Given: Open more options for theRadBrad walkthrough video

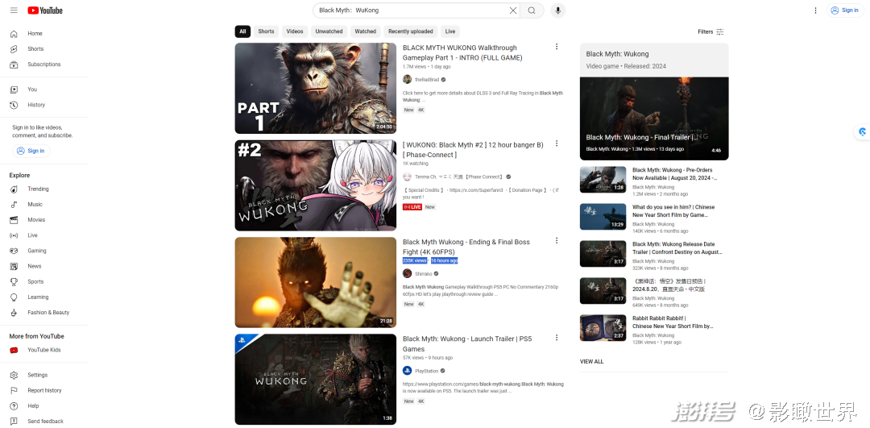Looking at the screenshot, I should [x=556, y=47].
